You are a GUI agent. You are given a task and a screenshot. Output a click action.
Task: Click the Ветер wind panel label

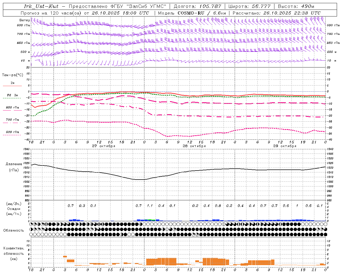pyautogui.click(x=25, y=20)
